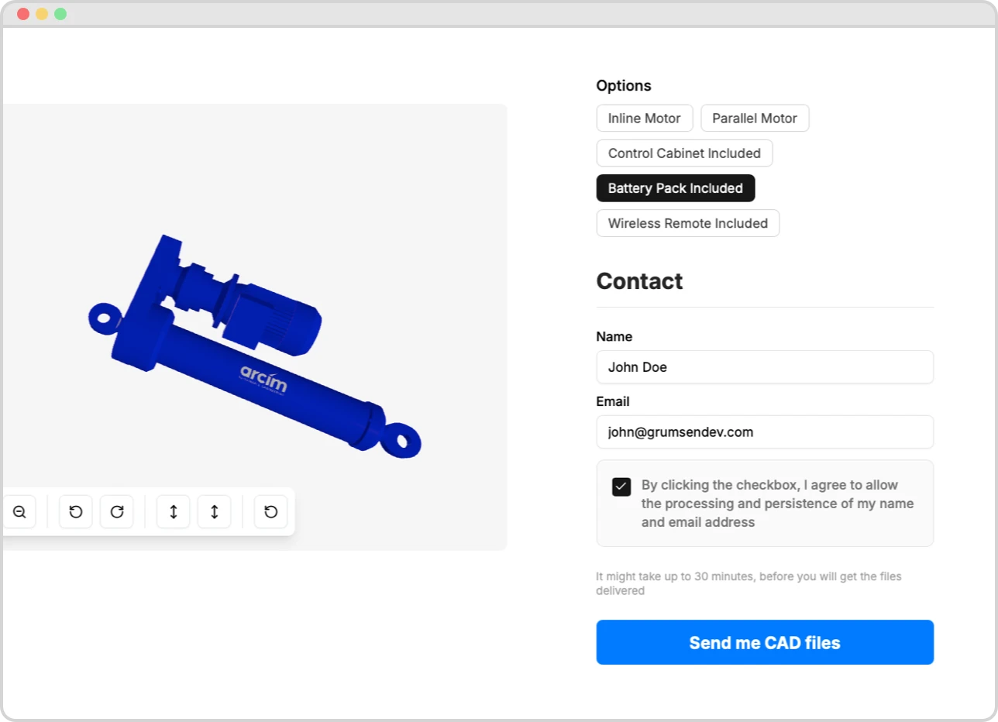
Task: Deselect Battery Pack Included option
Action: 676,188
